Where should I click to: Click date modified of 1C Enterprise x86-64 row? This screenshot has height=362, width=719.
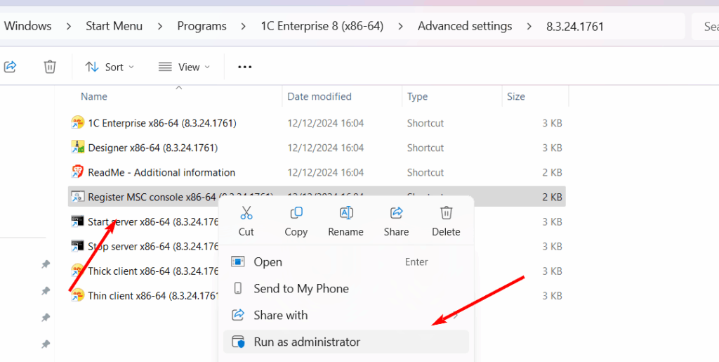326,123
